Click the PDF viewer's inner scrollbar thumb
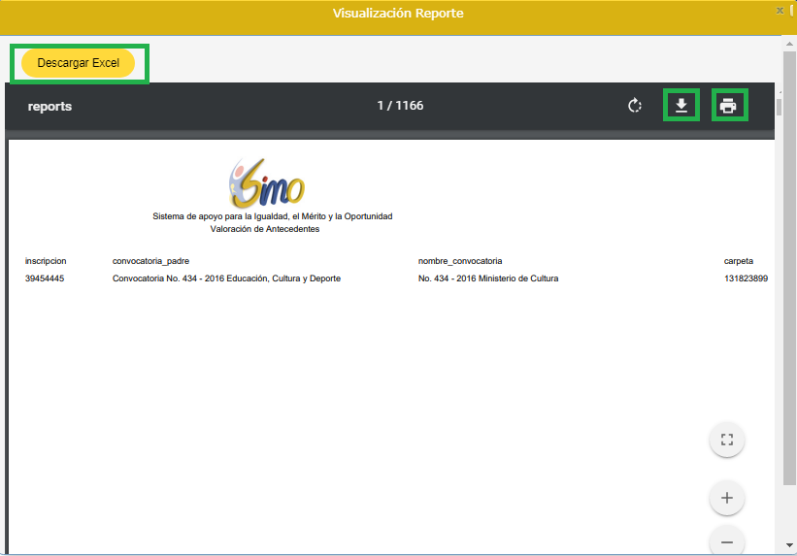The height and width of the screenshot is (556, 797). point(779,106)
